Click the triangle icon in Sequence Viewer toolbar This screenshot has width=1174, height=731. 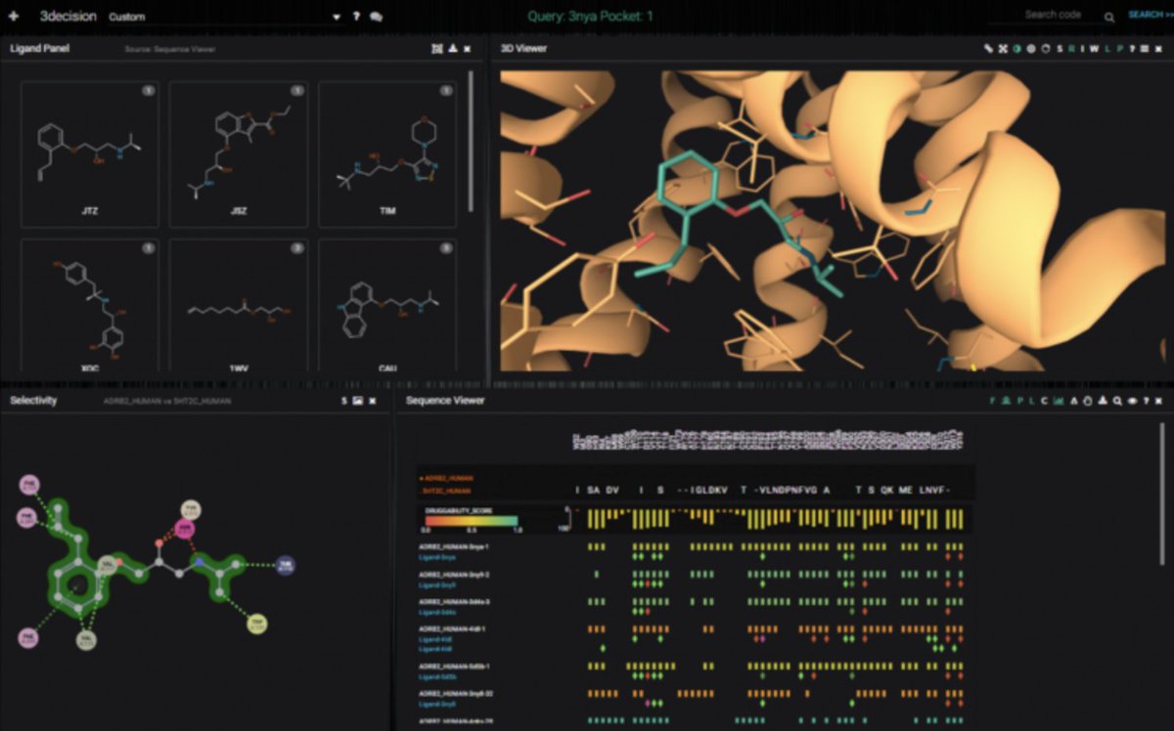click(x=1074, y=401)
